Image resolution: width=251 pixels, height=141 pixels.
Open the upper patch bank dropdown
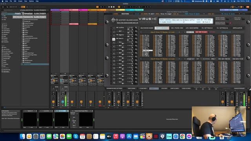162,32
